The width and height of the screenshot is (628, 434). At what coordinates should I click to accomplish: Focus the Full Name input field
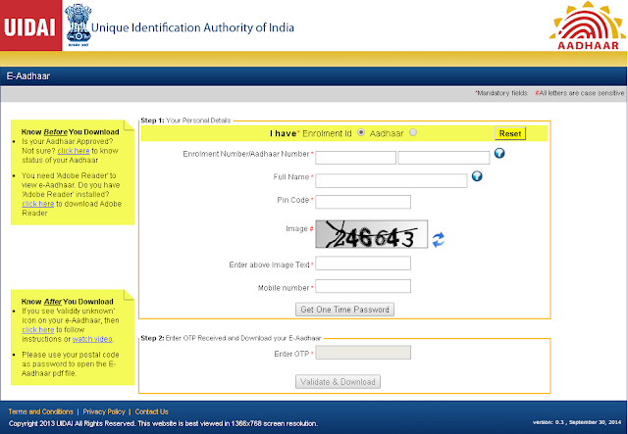click(392, 180)
